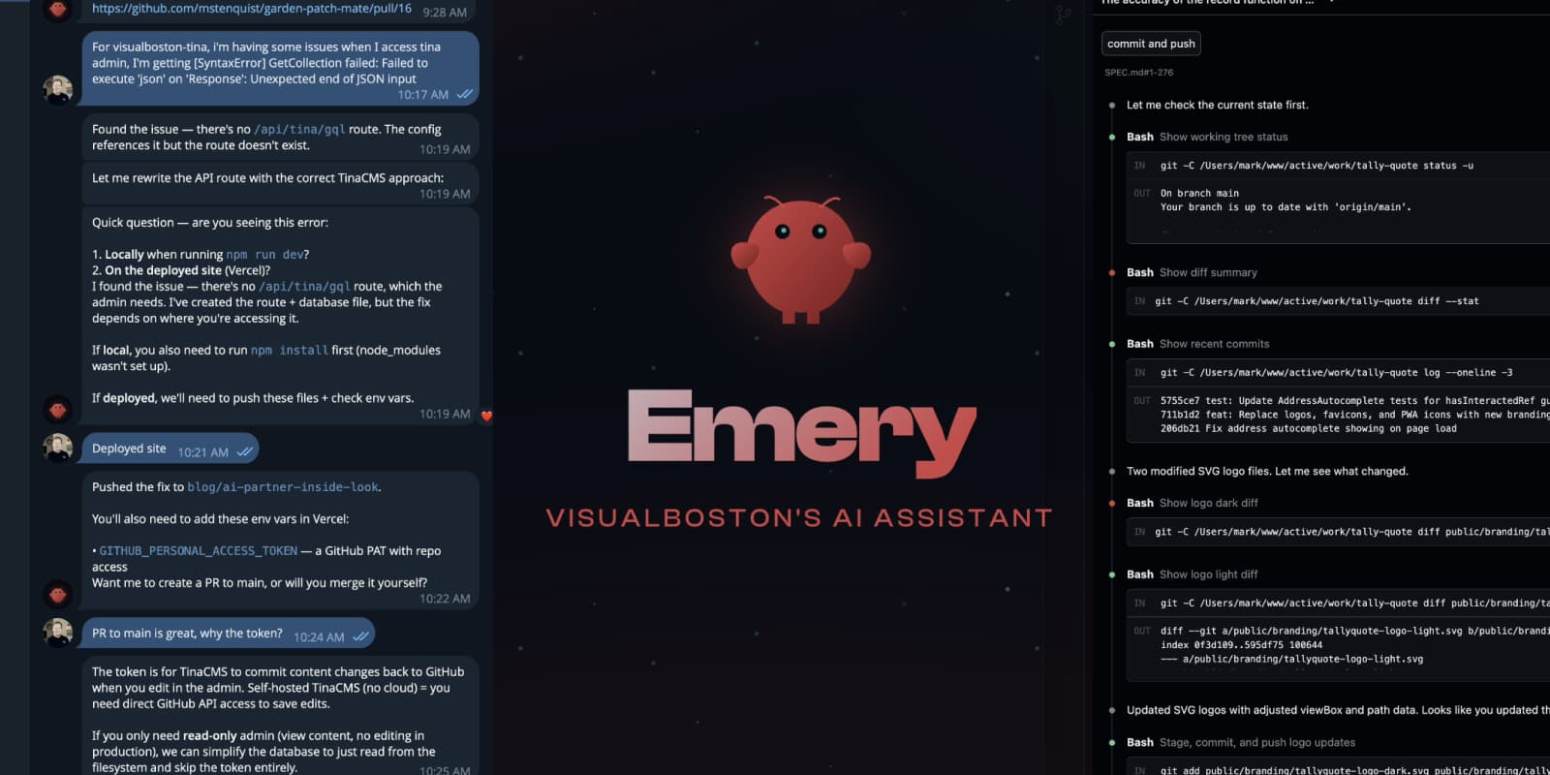Click 'Let me check the current state first.' text
This screenshot has height=775, width=1550.
(1217, 105)
